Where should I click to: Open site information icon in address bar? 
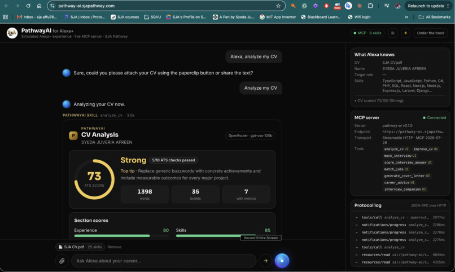[53, 6]
